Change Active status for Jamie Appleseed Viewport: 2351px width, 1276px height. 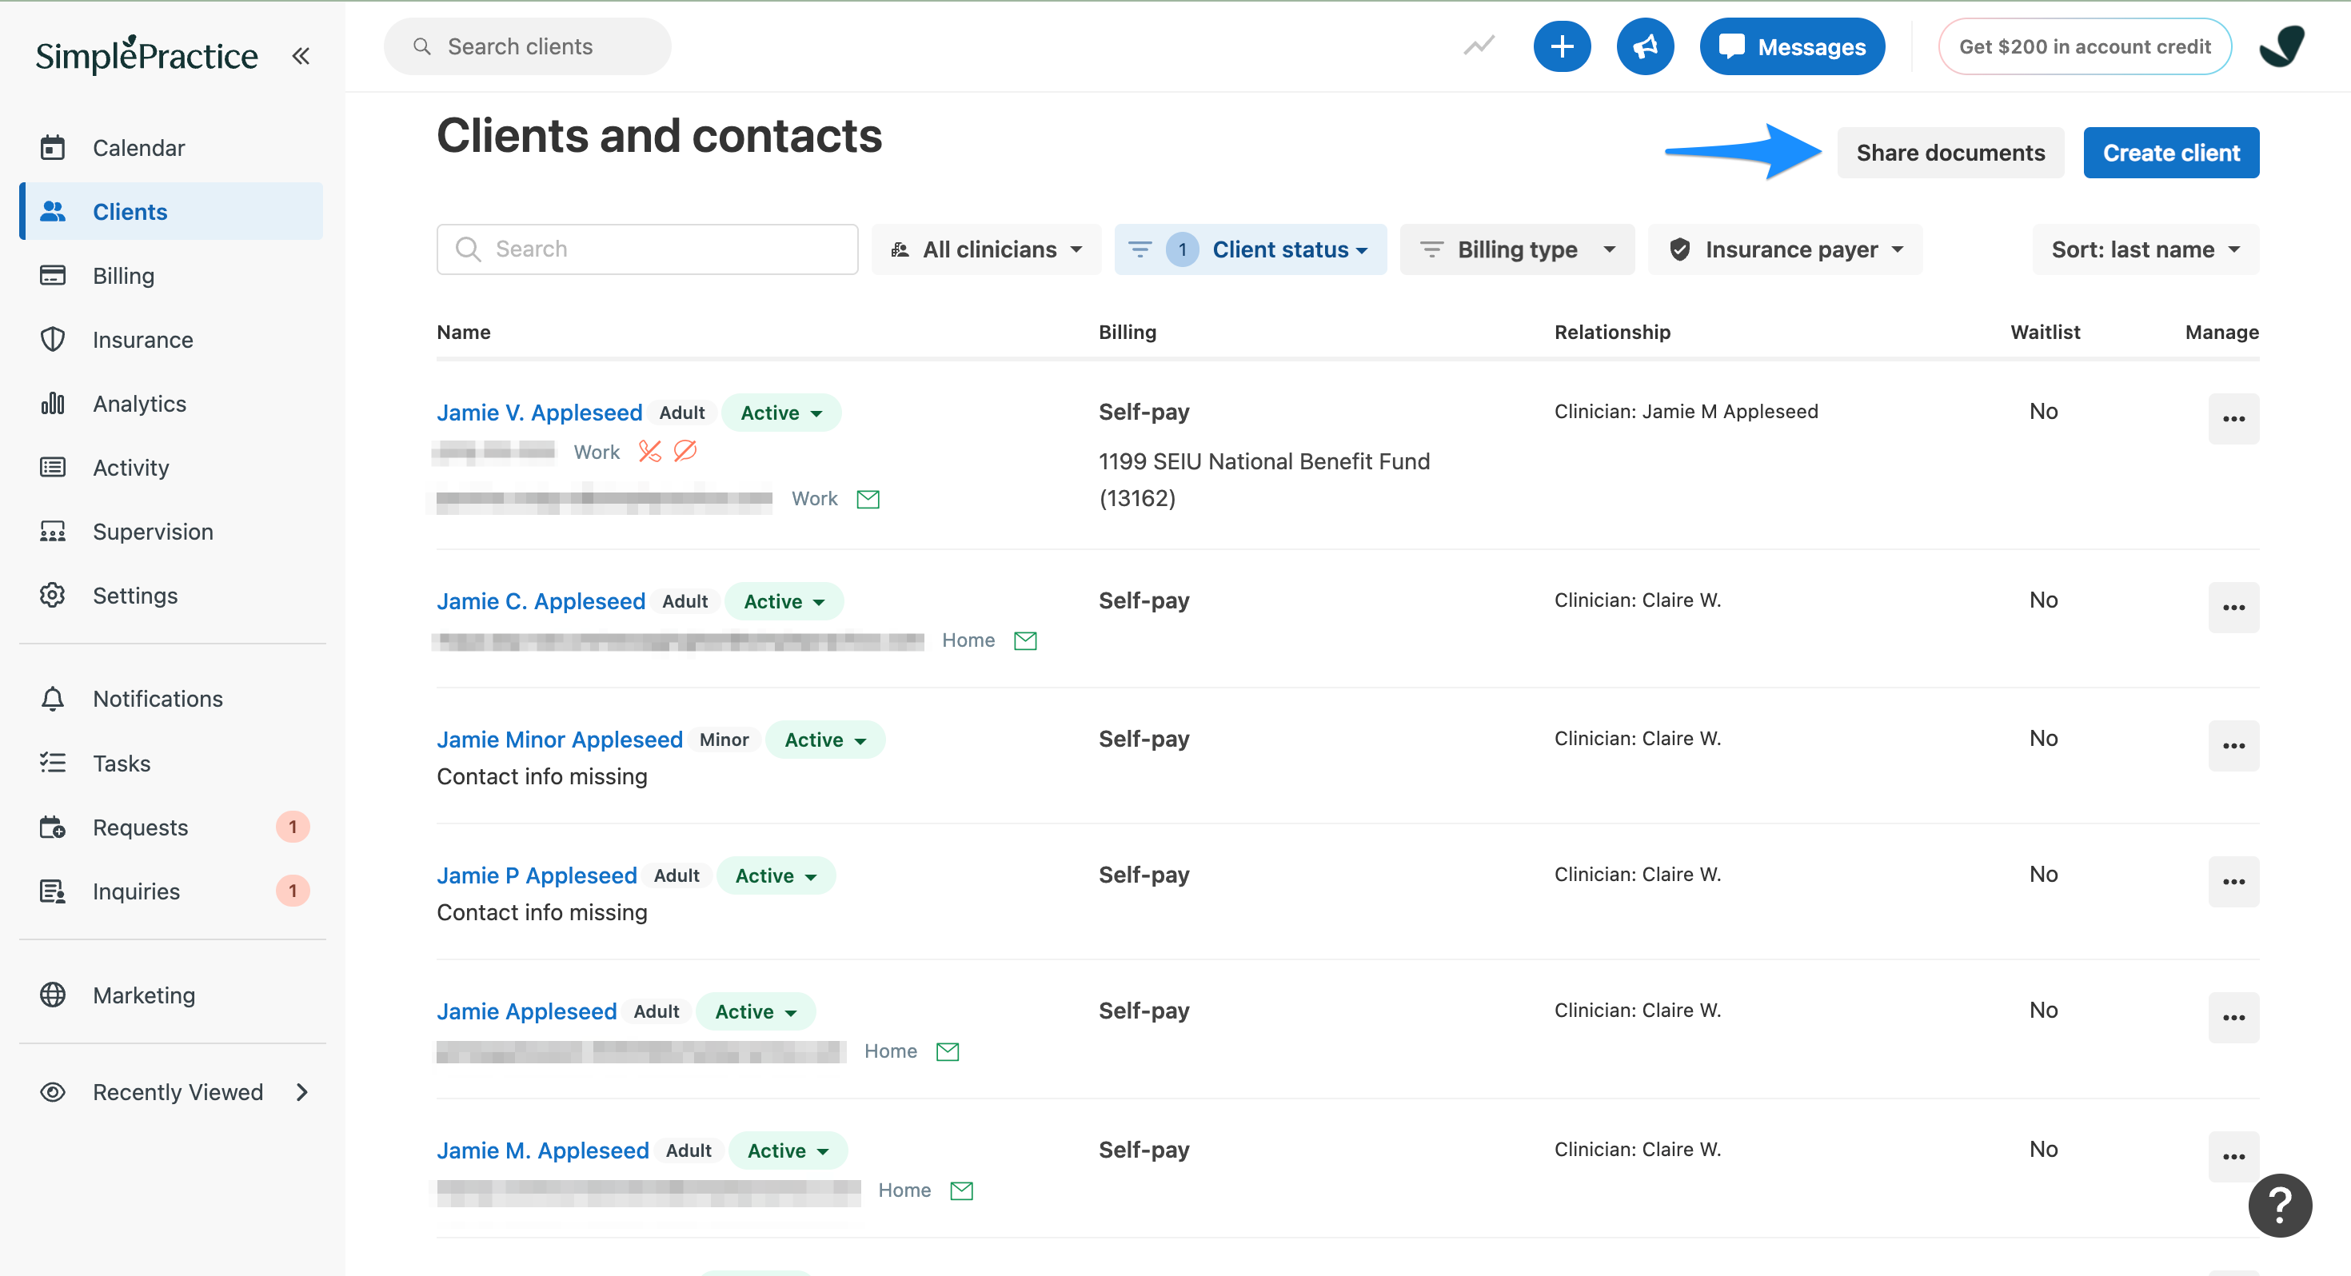756,1011
